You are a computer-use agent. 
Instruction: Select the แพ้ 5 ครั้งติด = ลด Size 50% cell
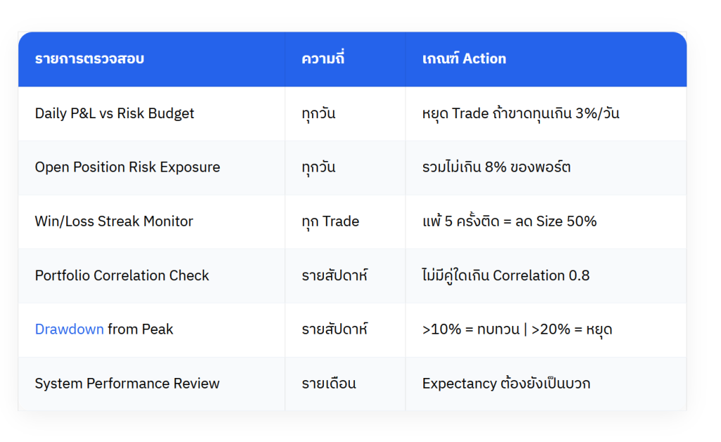510,222
